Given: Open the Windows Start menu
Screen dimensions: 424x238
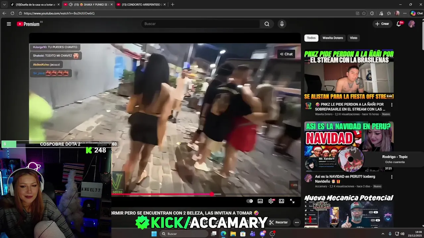Looking at the screenshot, I should click(x=154, y=234).
